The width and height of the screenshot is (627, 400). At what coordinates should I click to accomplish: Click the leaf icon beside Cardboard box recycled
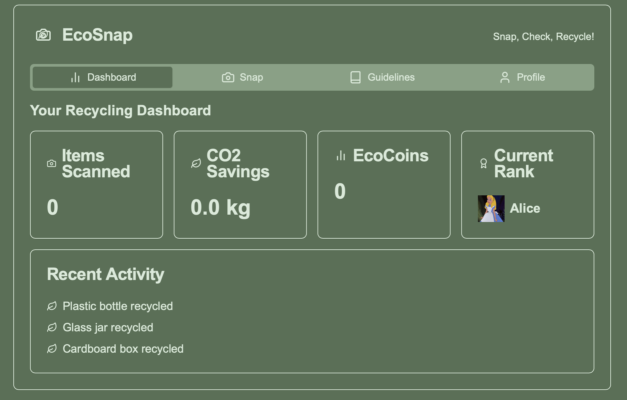click(52, 349)
